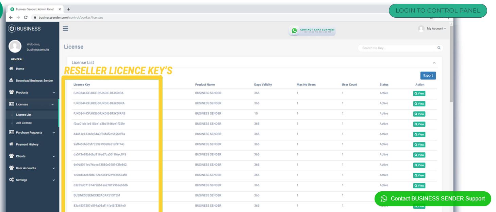The width and height of the screenshot is (496, 212).
Task: Click LOGIN TO CONTROL PANEL button
Action: (x=438, y=11)
